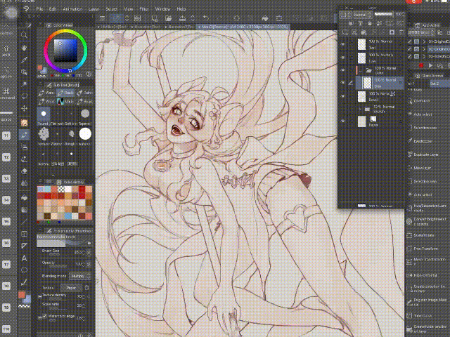Expand the first auto action set chevron
The image size is (450, 337).
pos(424,42)
